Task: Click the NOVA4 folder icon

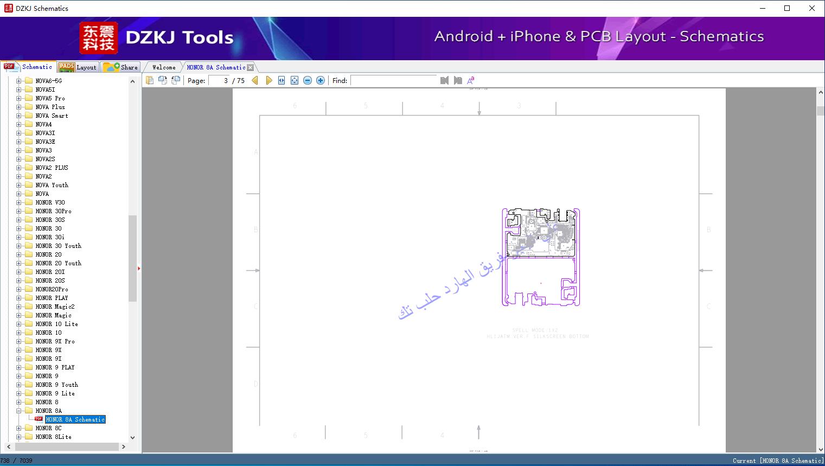Action: click(29, 124)
